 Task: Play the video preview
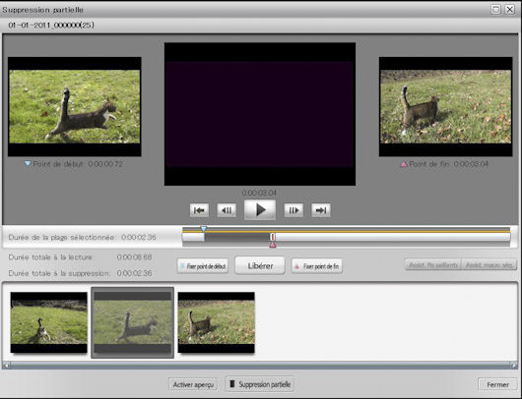[x=260, y=210]
